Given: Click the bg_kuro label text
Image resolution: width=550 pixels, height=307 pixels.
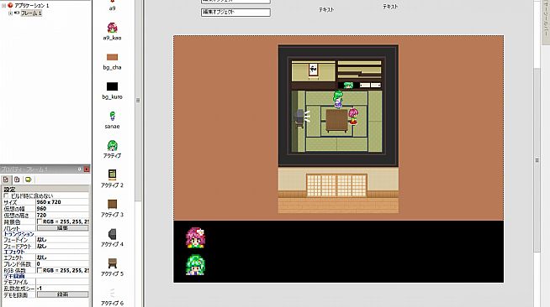Looking at the screenshot, I should 112,96.
